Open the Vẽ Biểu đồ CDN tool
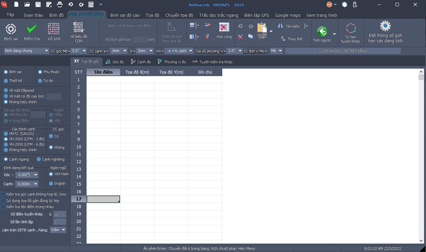Screen dimensions: 426x252 [x=79, y=28]
